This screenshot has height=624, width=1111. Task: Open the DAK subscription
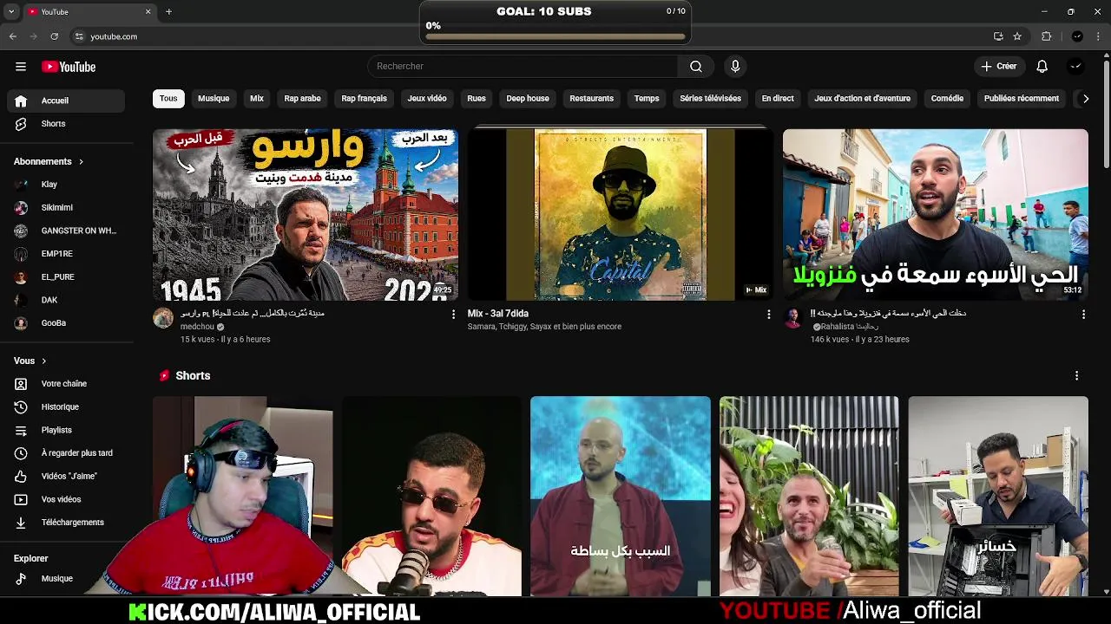point(66,300)
